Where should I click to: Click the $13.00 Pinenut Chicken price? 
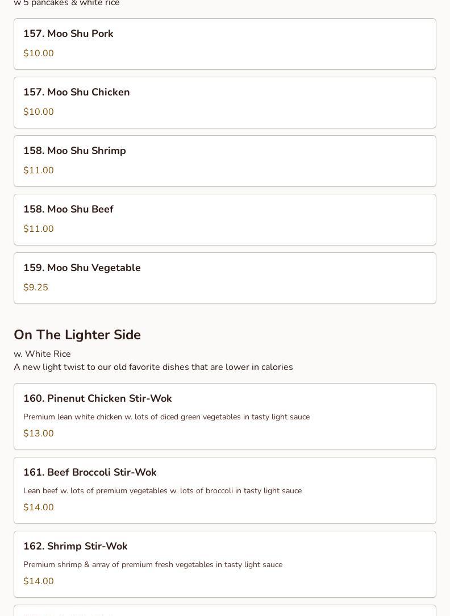tap(39, 434)
